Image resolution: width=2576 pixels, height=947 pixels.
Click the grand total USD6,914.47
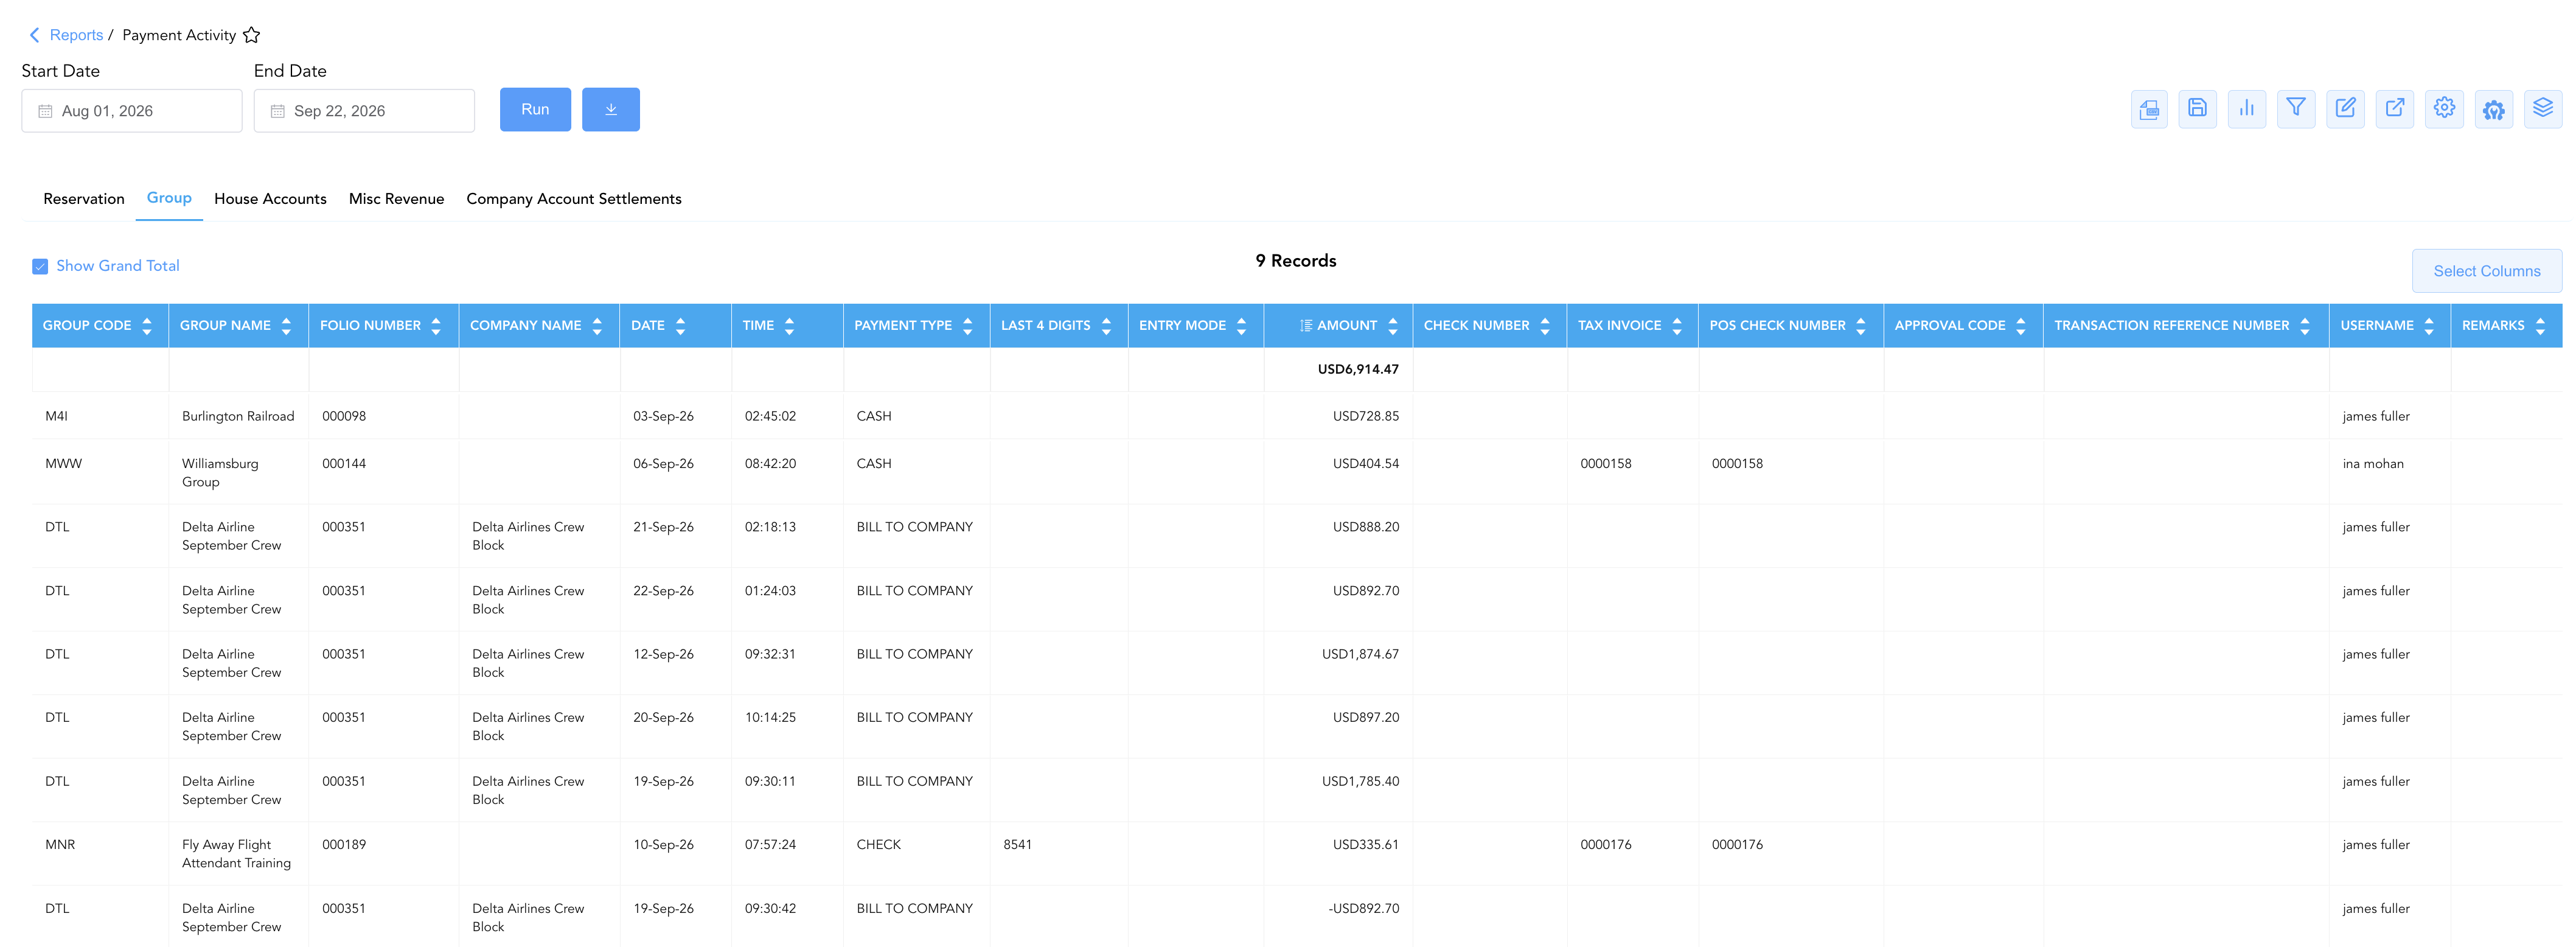click(1358, 369)
